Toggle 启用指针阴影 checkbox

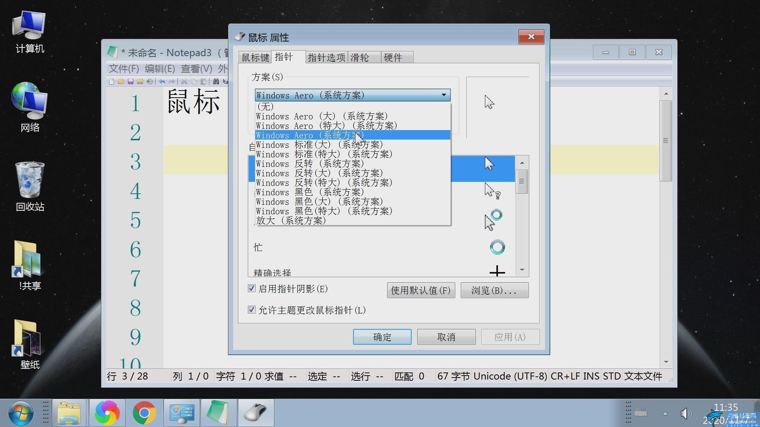(251, 289)
